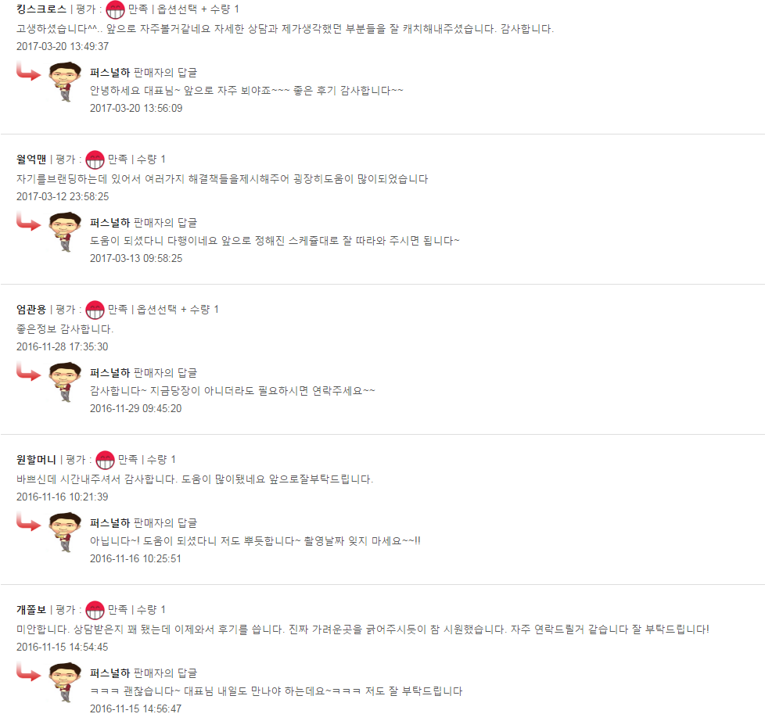Click seller avatar in reply dated 2017-03-20
765x721 pixels.
[x=66, y=81]
